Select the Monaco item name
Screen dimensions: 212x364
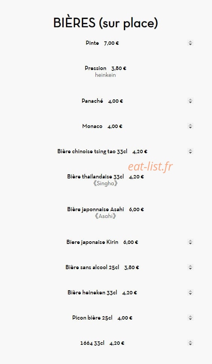tap(92, 126)
